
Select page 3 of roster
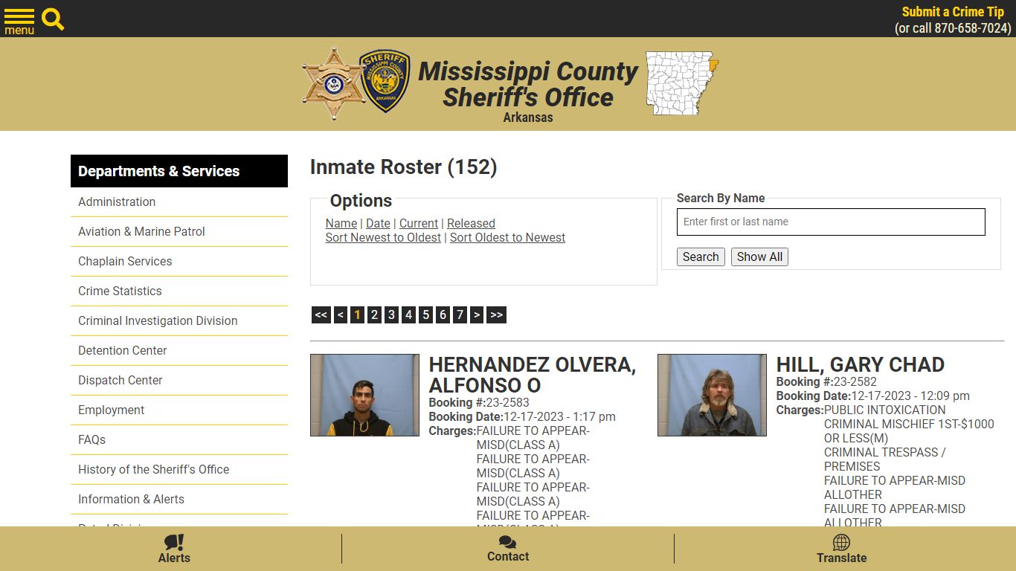pyautogui.click(x=391, y=315)
